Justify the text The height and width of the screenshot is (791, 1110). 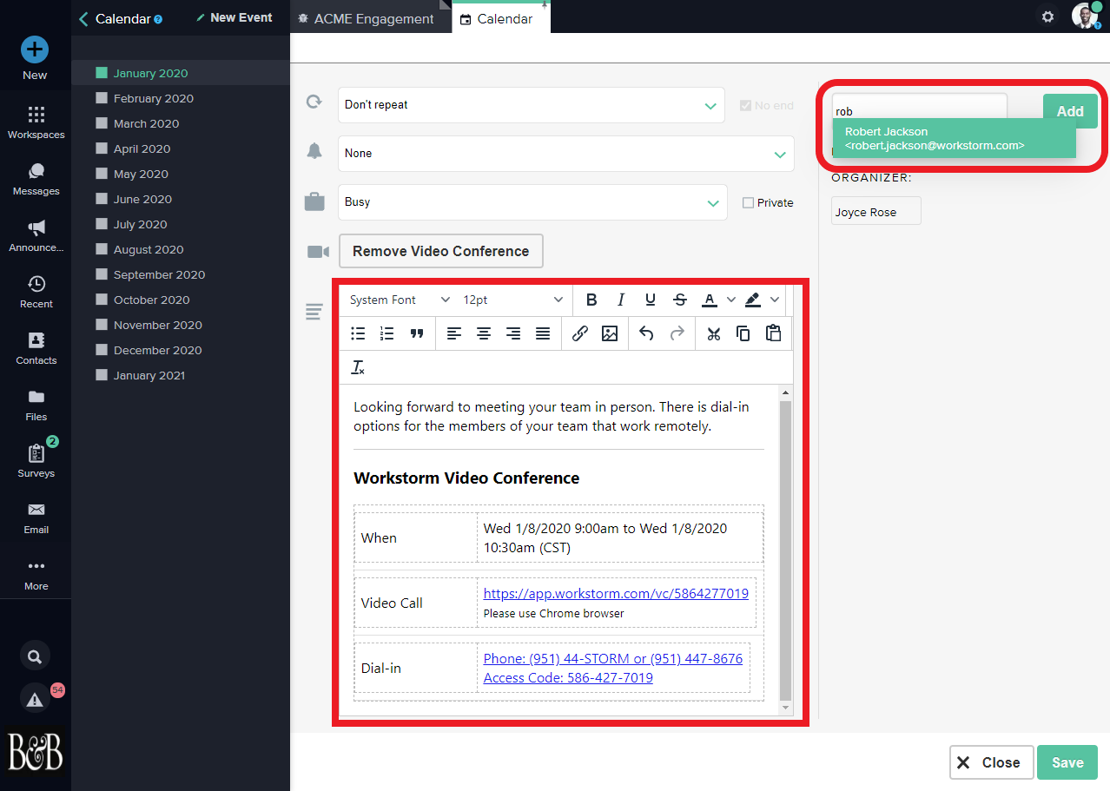click(x=543, y=333)
